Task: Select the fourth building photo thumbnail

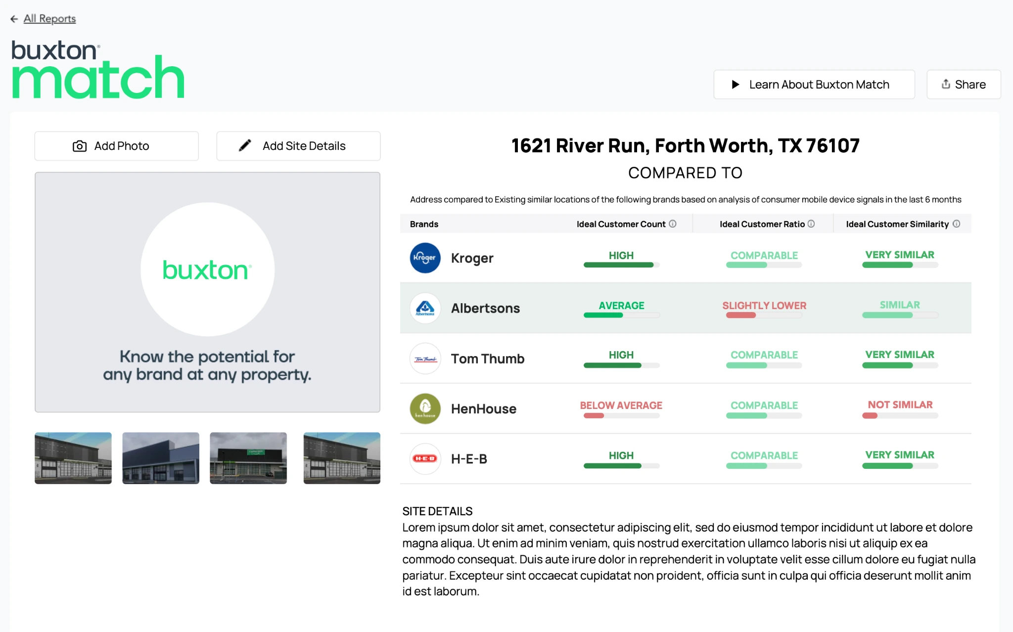Action: pyautogui.click(x=342, y=458)
